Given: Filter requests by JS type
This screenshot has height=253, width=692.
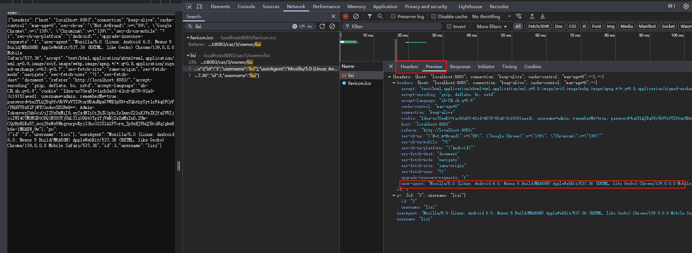Looking at the screenshot, I should coord(584,26).
